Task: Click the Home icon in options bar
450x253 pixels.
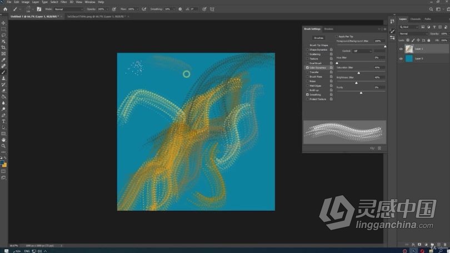Action: (x=5, y=9)
